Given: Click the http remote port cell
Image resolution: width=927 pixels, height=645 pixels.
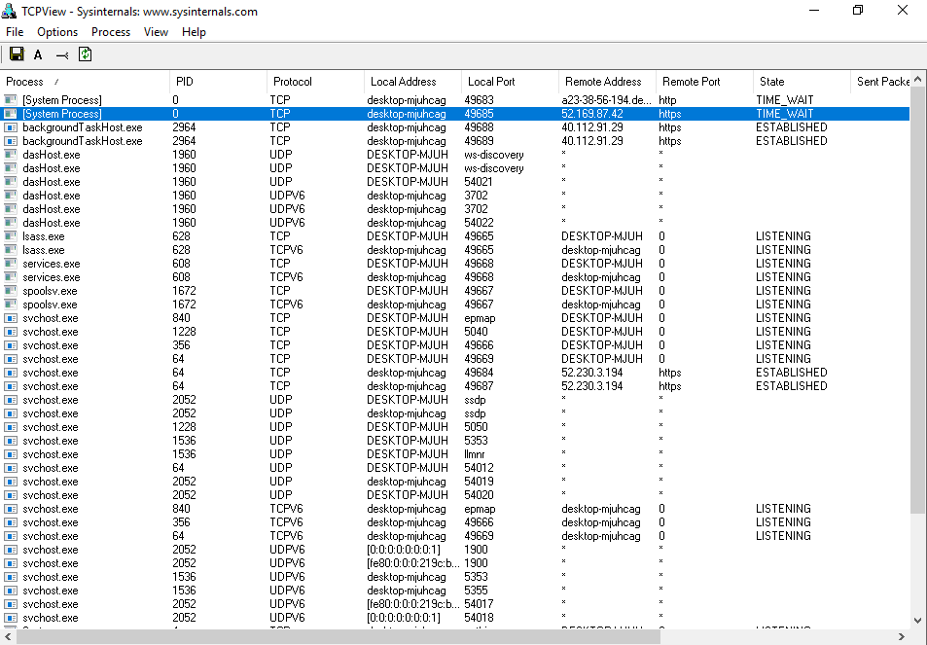Looking at the screenshot, I should click(667, 100).
